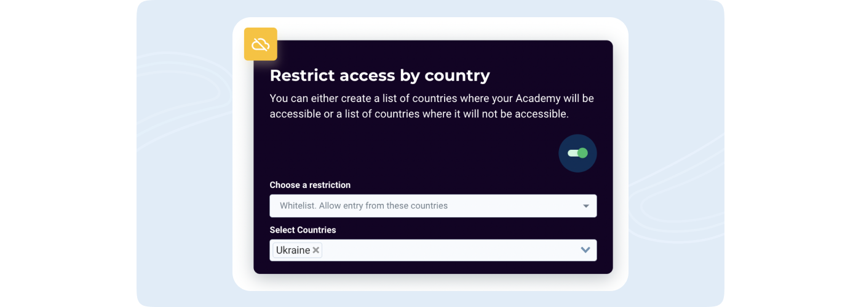Select the Ukraine country tag
Viewport: 861px width, 307px height.
[x=293, y=250]
